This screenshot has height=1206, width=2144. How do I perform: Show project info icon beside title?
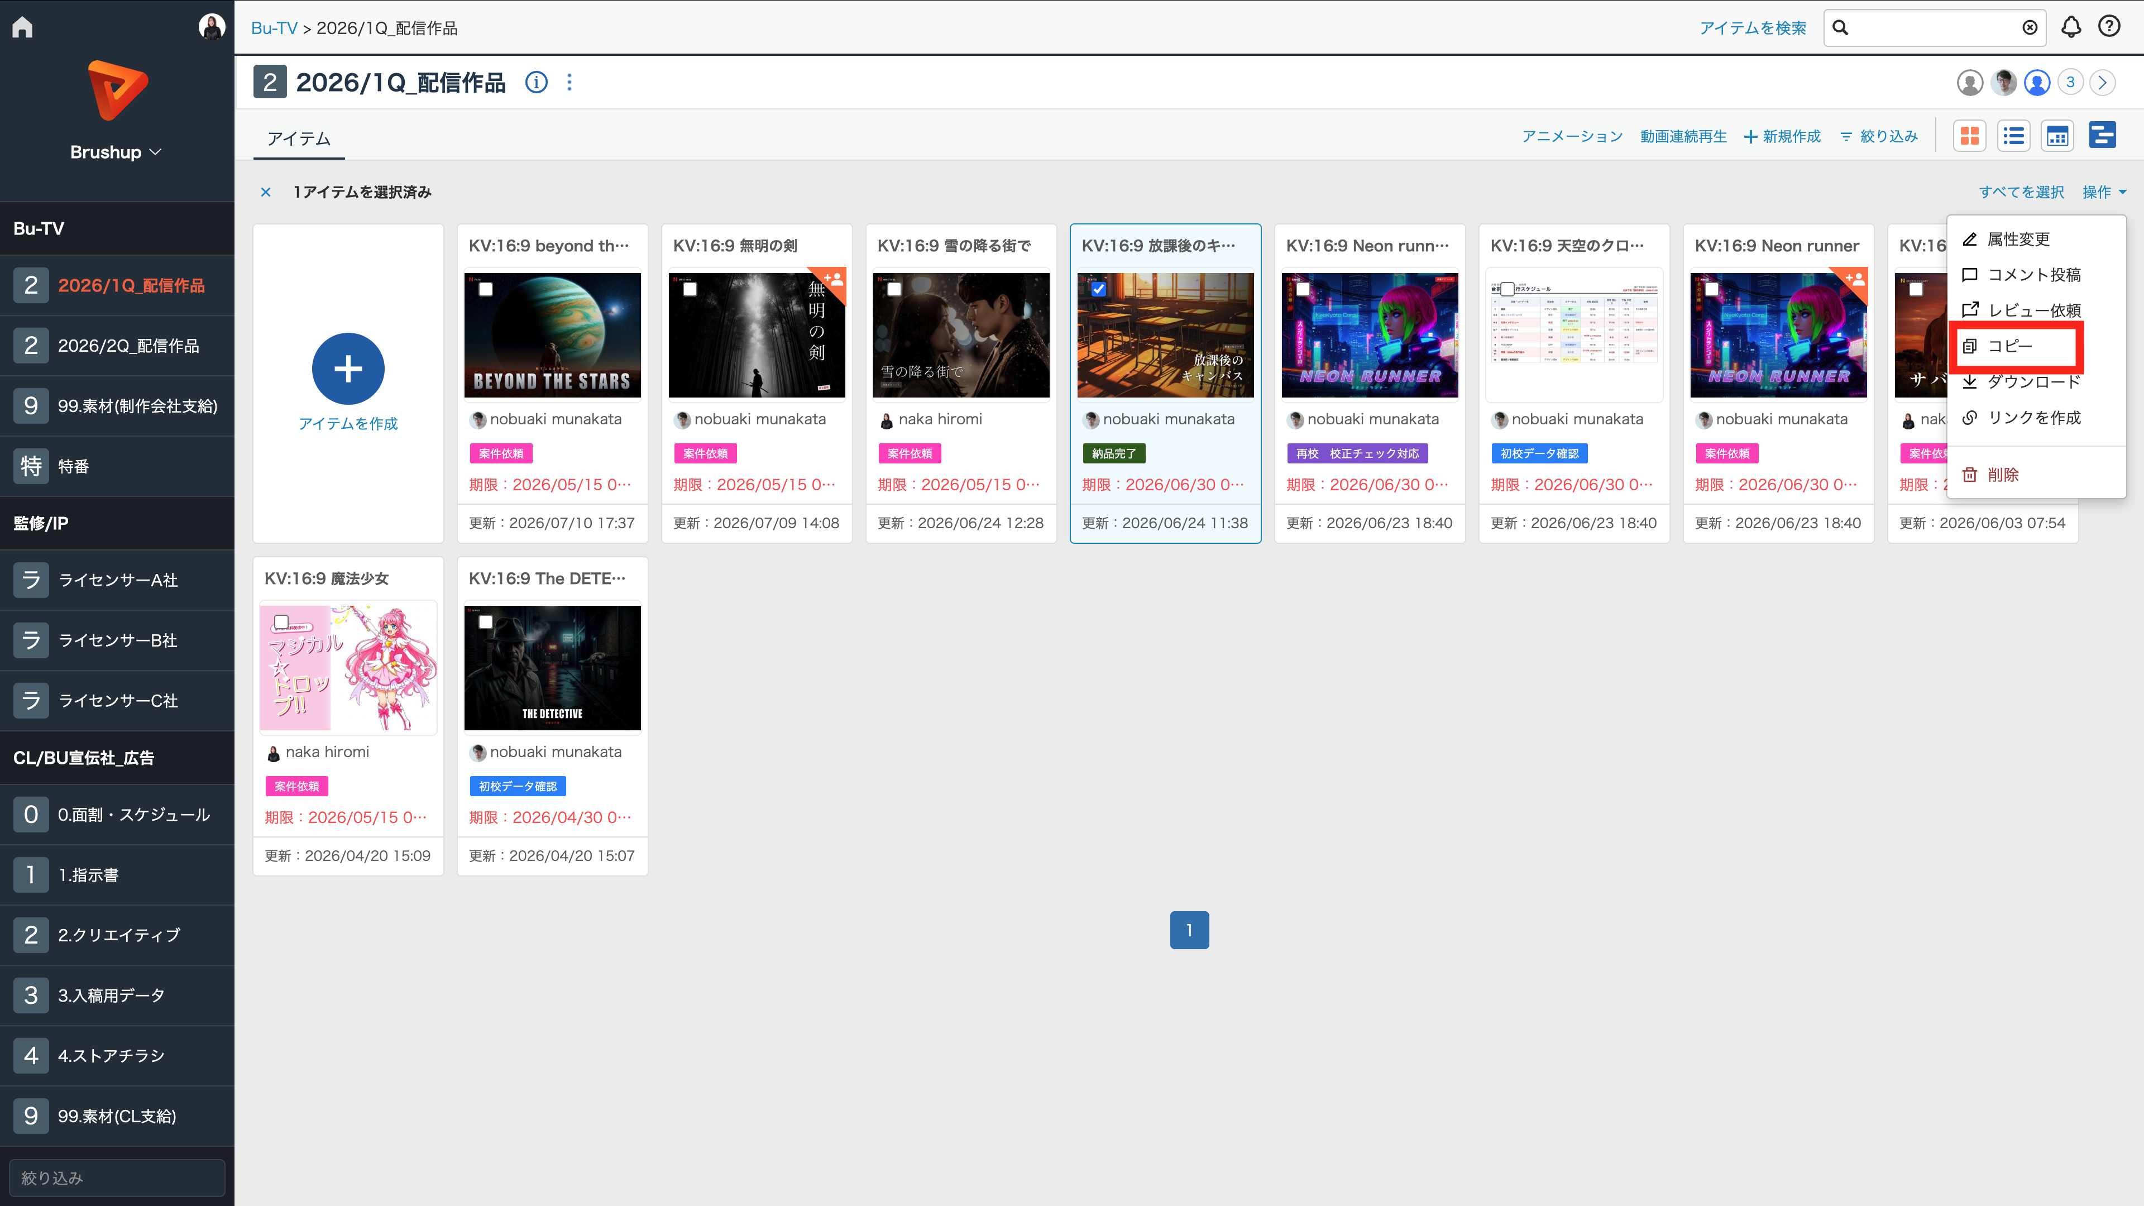click(x=537, y=83)
